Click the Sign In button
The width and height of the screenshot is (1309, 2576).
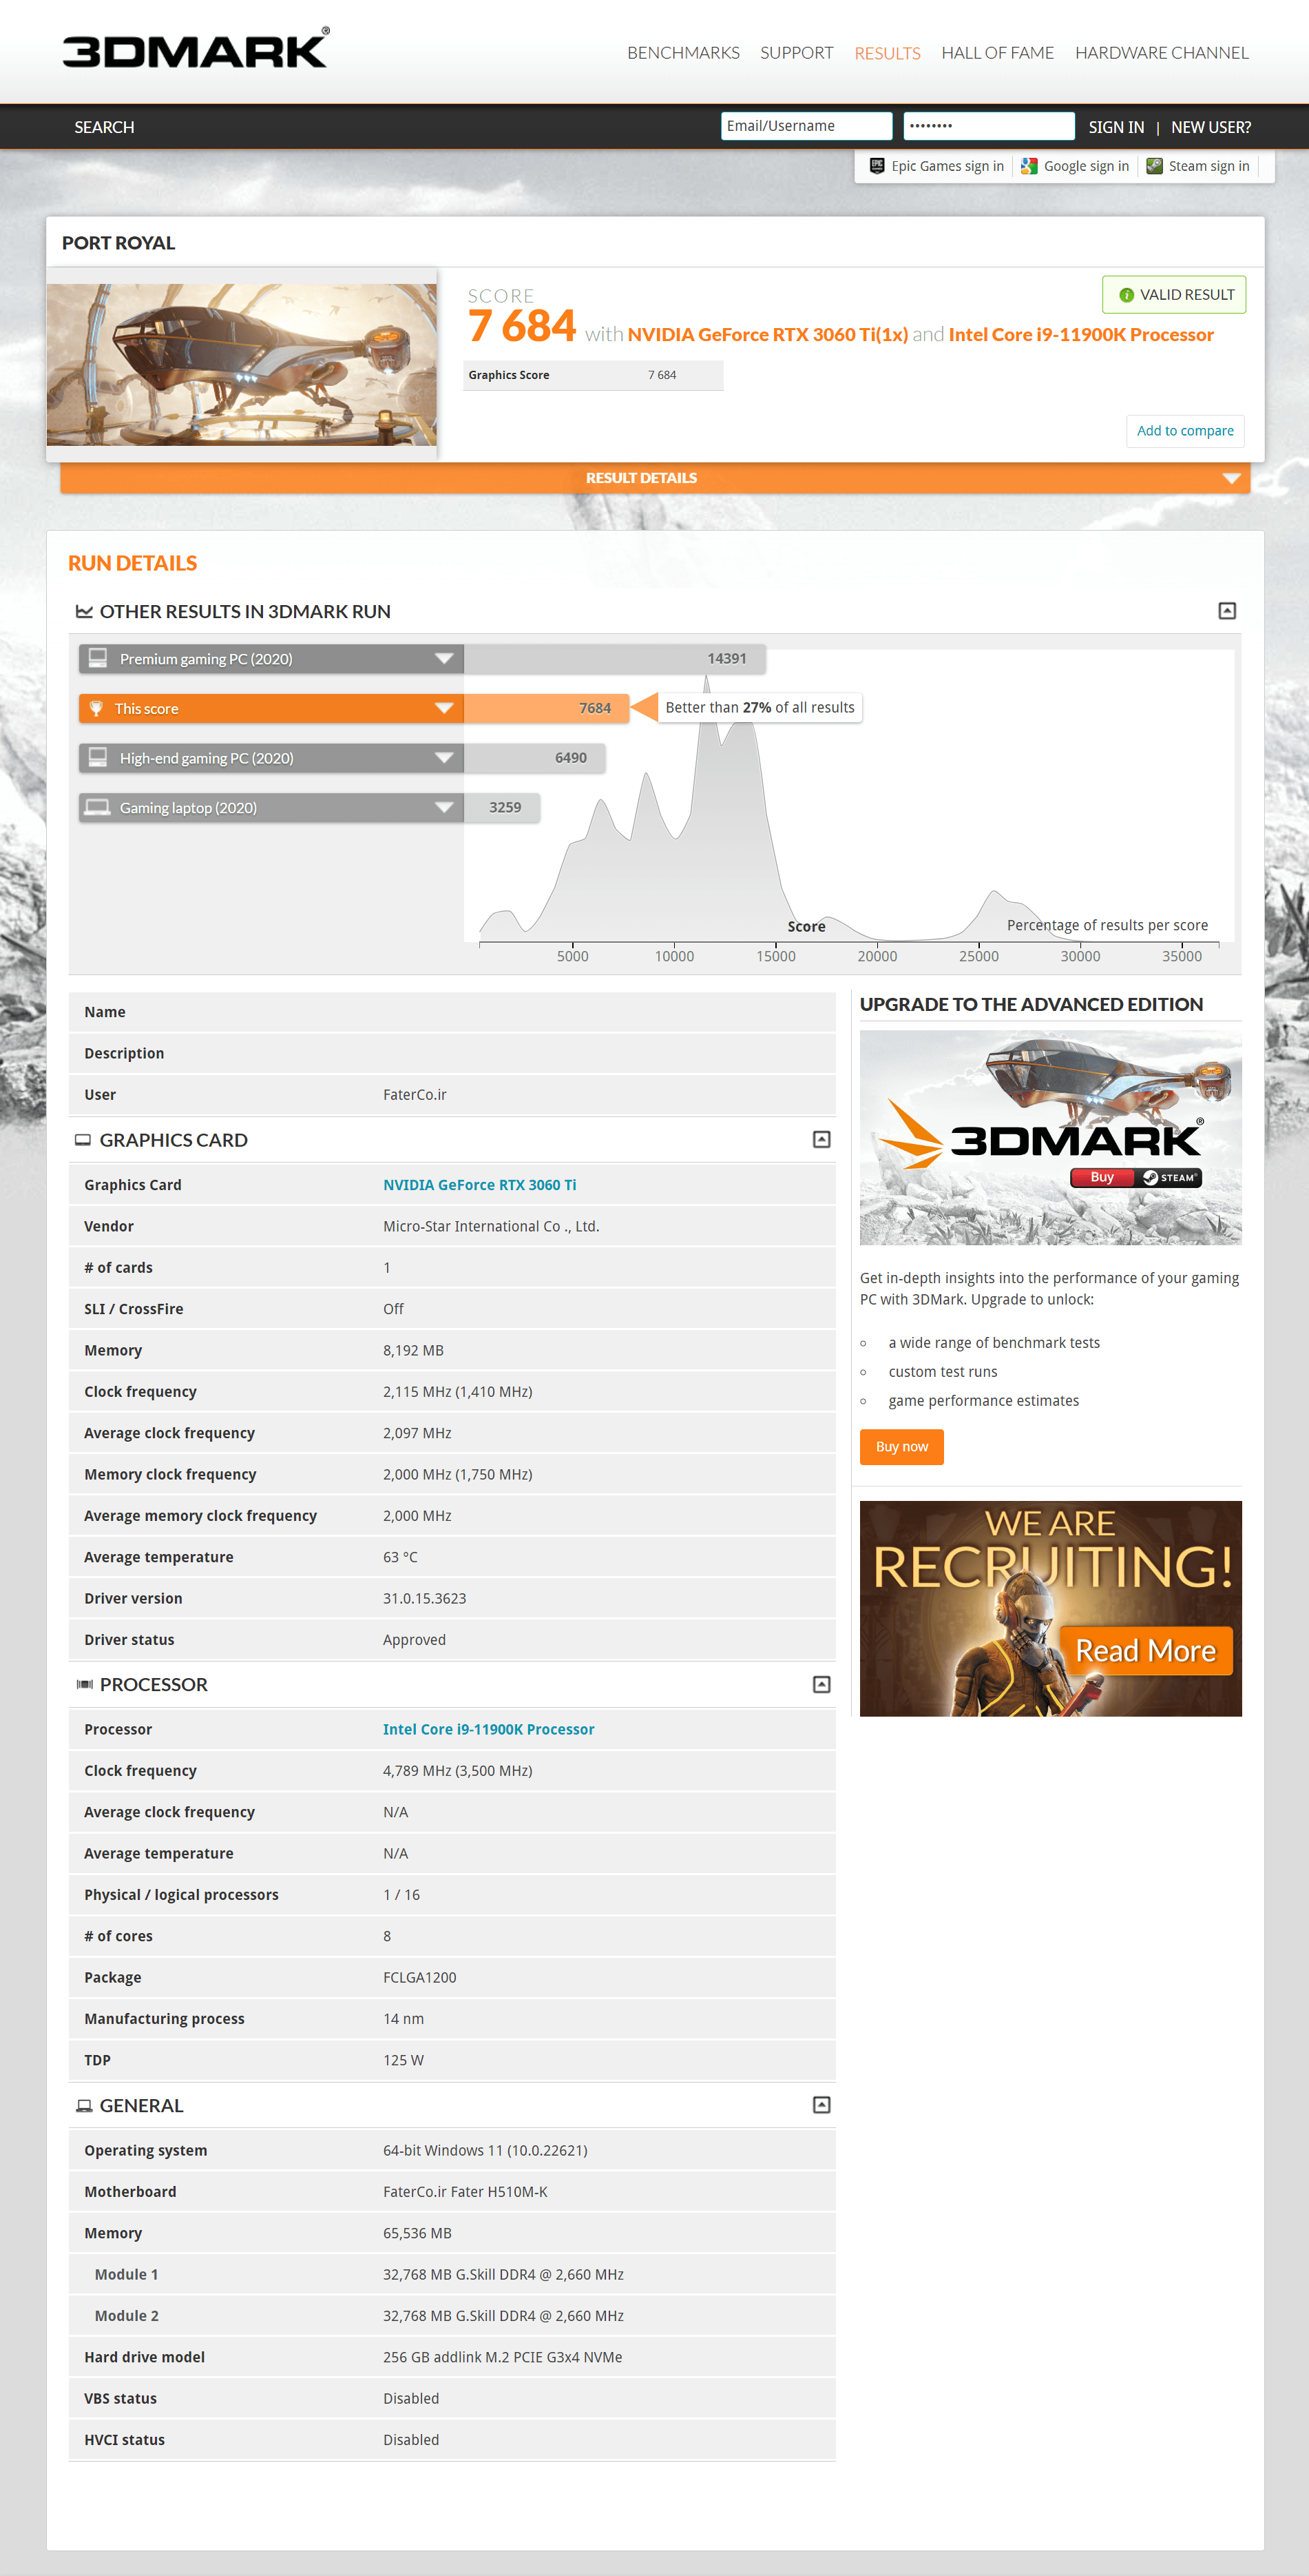(x=1116, y=127)
